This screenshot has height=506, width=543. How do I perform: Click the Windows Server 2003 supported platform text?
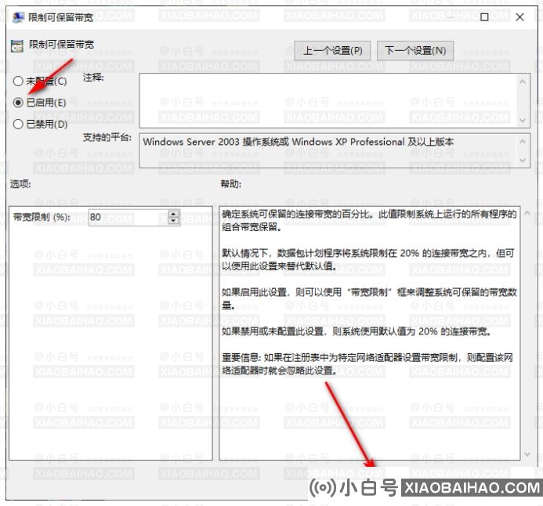point(299,142)
